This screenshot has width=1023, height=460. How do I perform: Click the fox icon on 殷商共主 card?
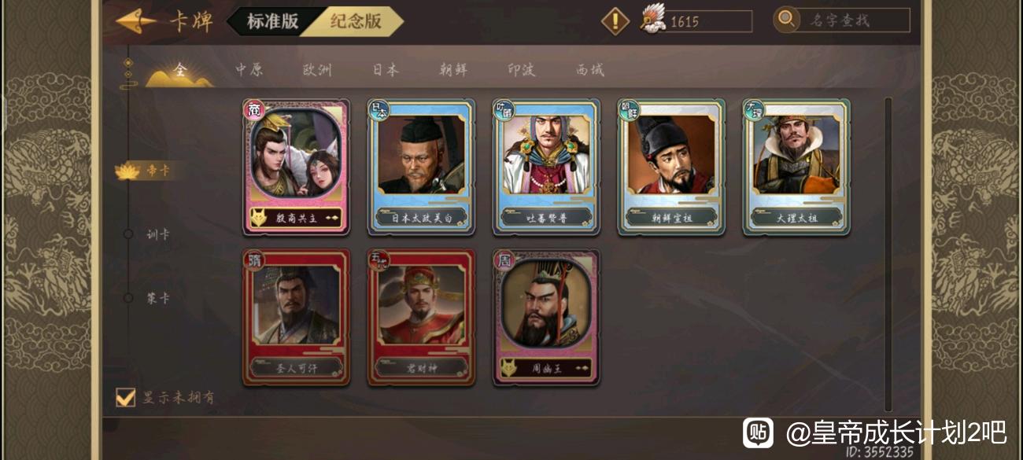pyautogui.click(x=257, y=218)
